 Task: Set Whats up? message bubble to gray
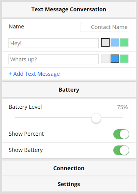pyautogui.click(x=105, y=59)
